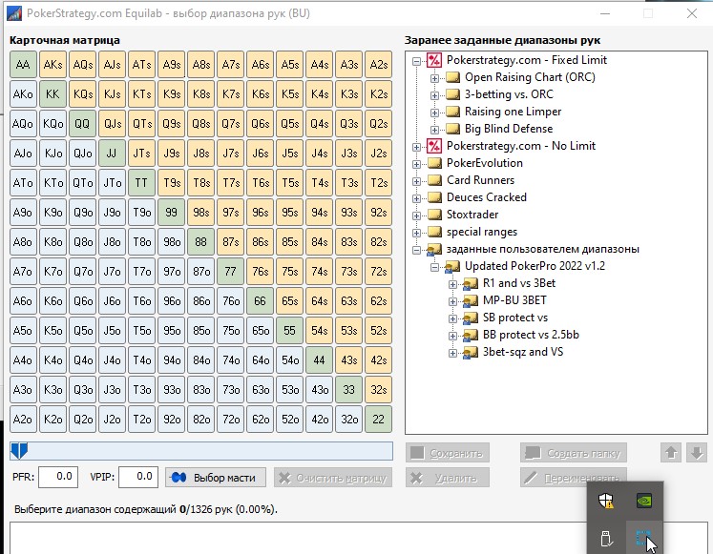Click the Big Blind Defense folder icon

pyautogui.click(x=452, y=129)
